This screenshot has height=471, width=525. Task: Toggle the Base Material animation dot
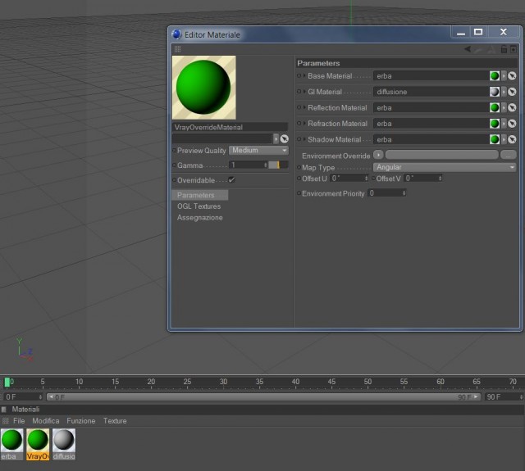[299, 76]
